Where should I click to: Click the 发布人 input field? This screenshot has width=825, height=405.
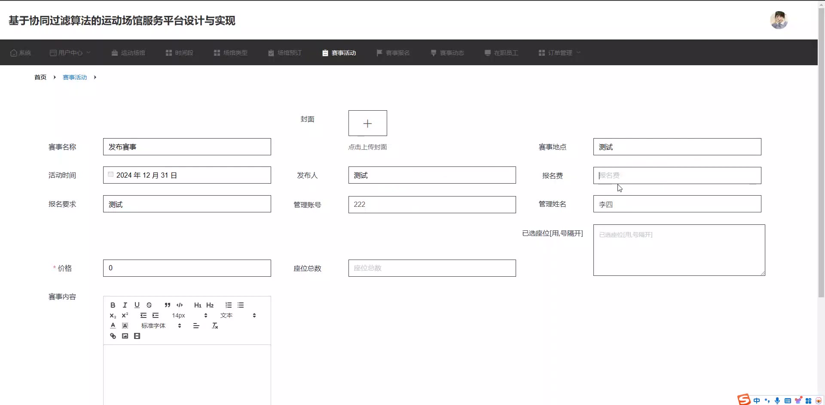point(432,175)
